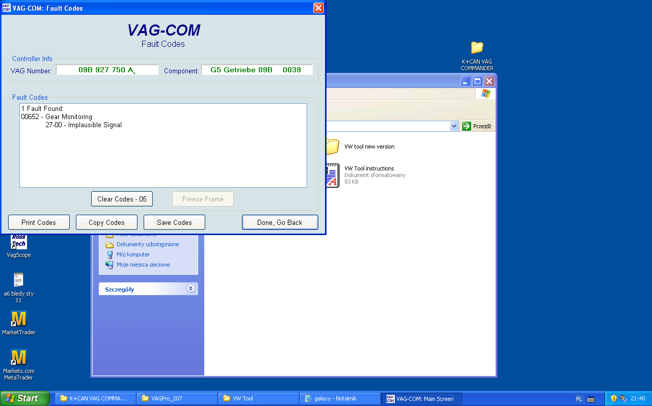
Task: Select the '1 Fault Found:' line
Action: click(42, 108)
